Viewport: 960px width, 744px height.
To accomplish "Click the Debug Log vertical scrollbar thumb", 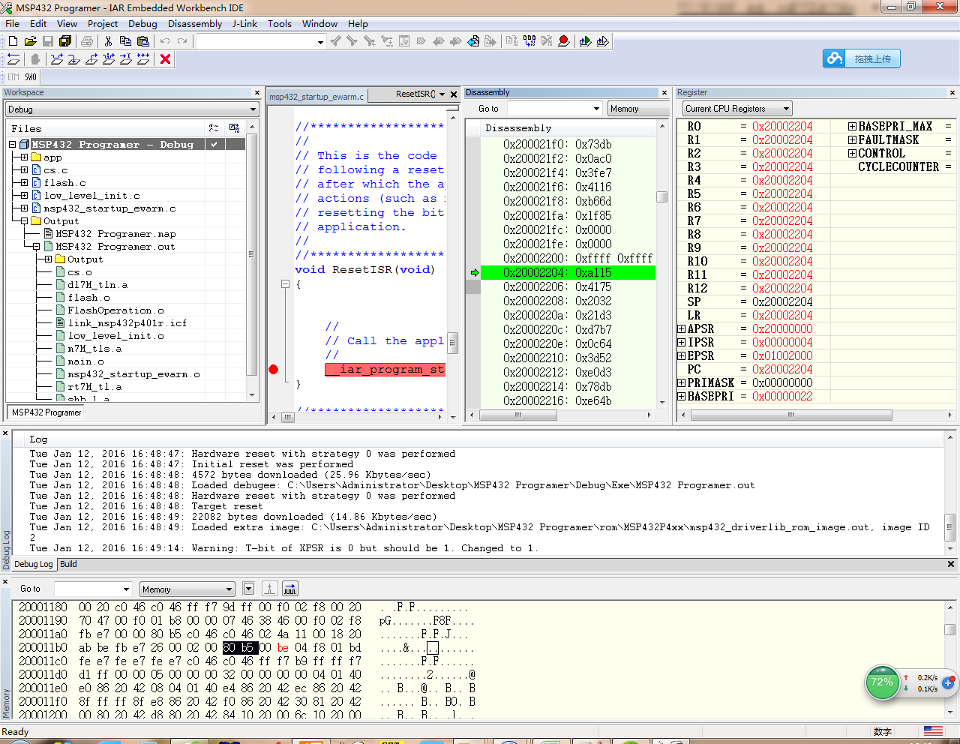I will point(949,526).
